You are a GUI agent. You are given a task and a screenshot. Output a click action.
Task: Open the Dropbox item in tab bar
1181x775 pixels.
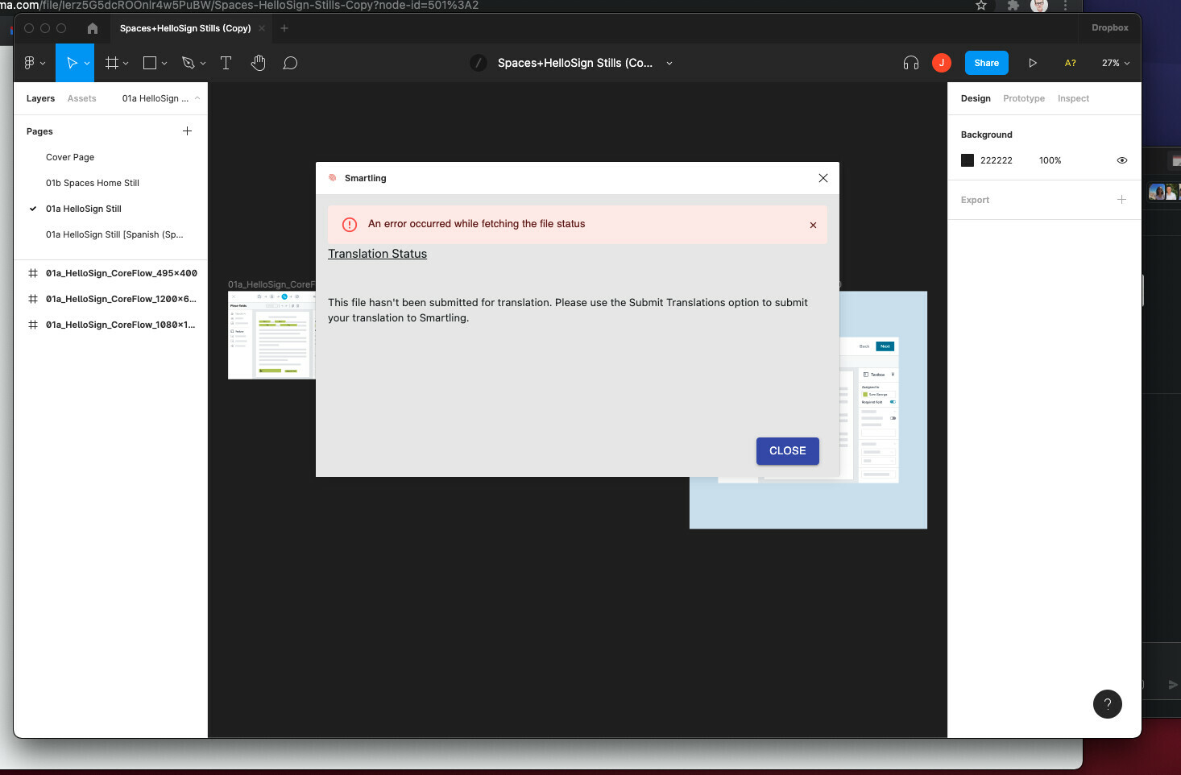click(x=1110, y=27)
